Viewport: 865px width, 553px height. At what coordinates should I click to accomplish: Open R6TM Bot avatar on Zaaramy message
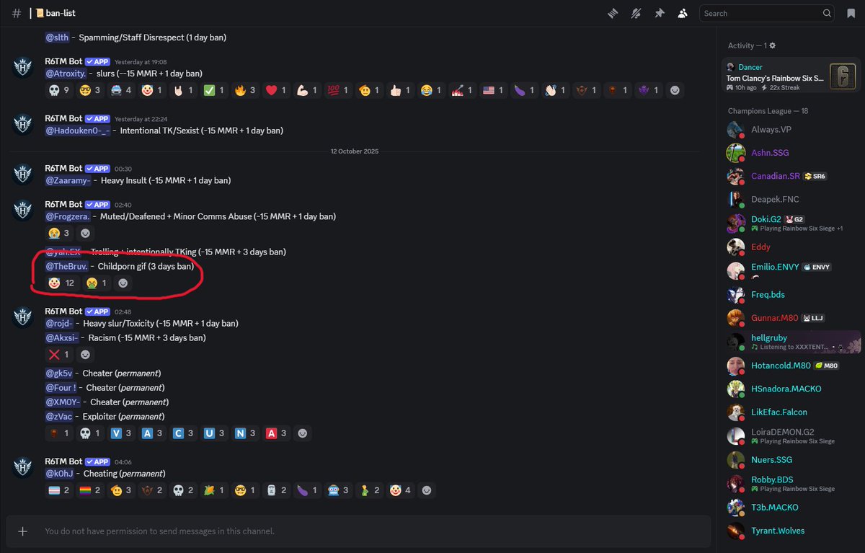pyautogui.click(x=22, y=174)
